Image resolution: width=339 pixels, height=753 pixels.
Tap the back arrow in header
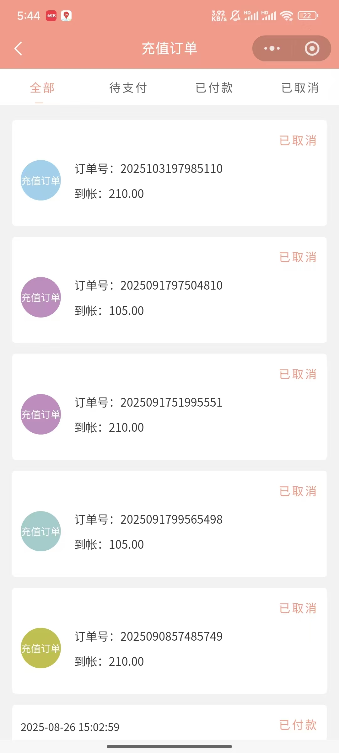coord(18,49)
